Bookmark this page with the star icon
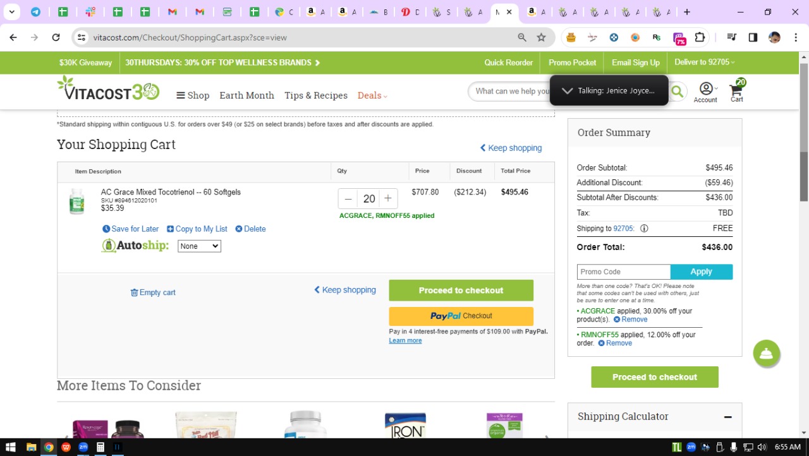The height and width of the screenshot is (456, 809). point(541,37)
